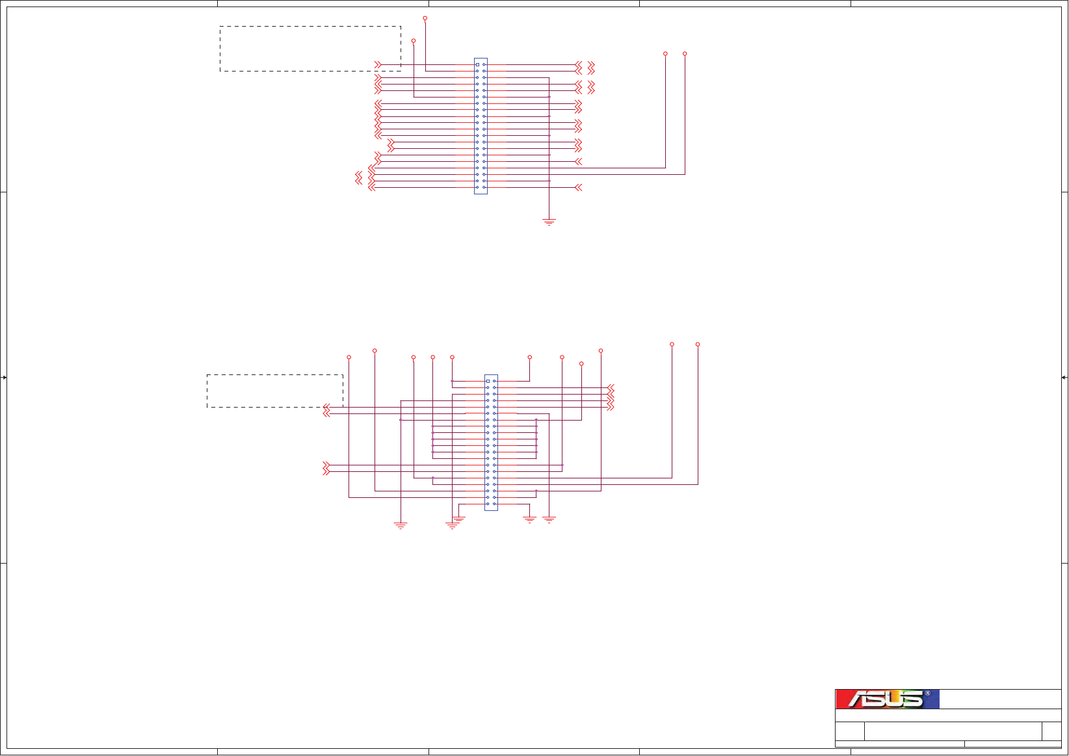Select ground symbol beneath the upper connector
The width and height of the screenshot is (1069, 756).
549,222
